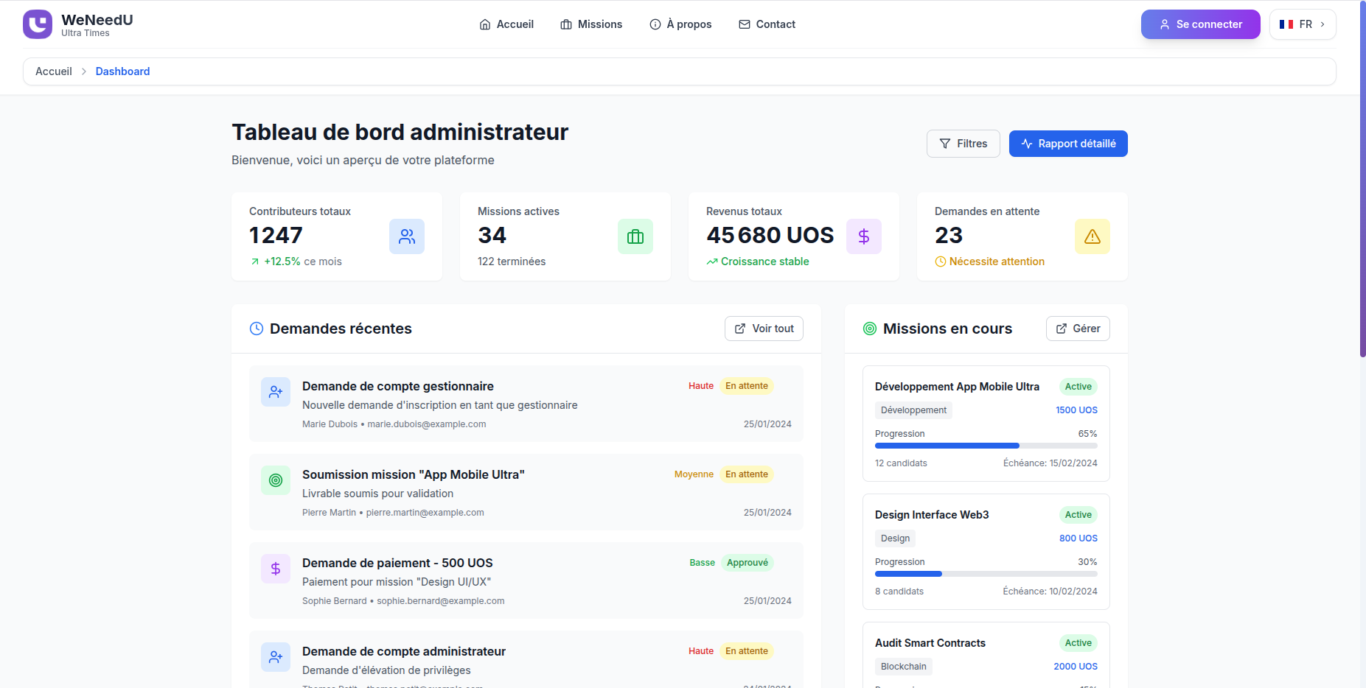Image resolution: width=1366 pixels, height=688 pixels.
Task: Open the Filtres options
Action: pyautogui.click(x=963, y=144)
